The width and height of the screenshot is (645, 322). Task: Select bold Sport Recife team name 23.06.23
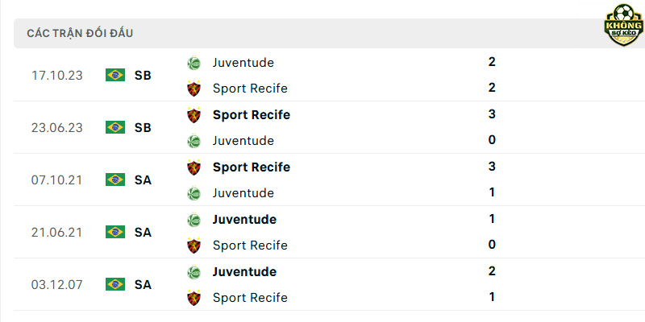point(252,115)
